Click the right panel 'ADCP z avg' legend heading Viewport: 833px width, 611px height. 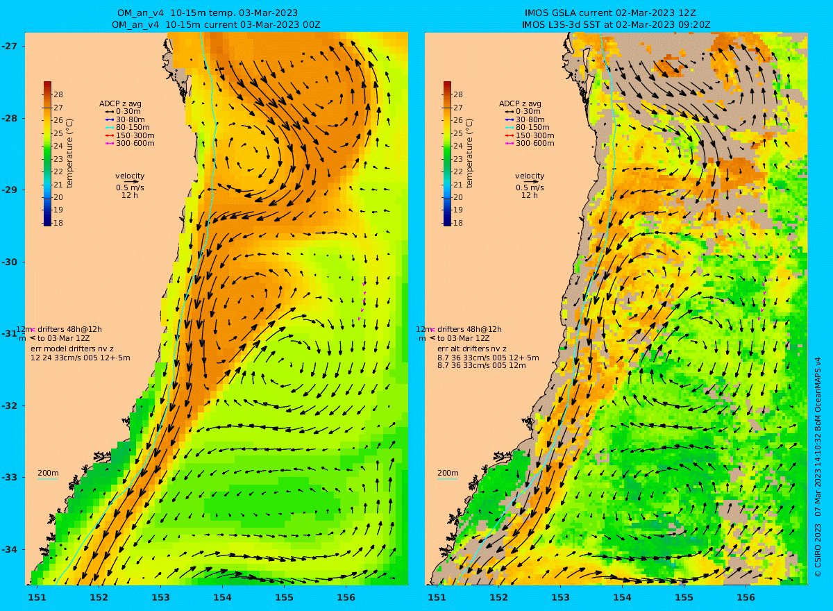520,103
